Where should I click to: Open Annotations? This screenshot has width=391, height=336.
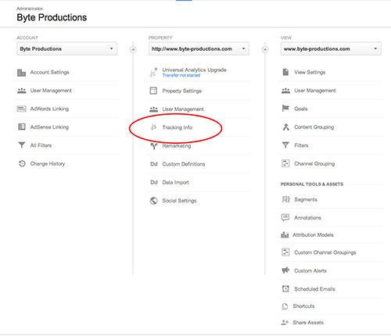click(307, 218)
